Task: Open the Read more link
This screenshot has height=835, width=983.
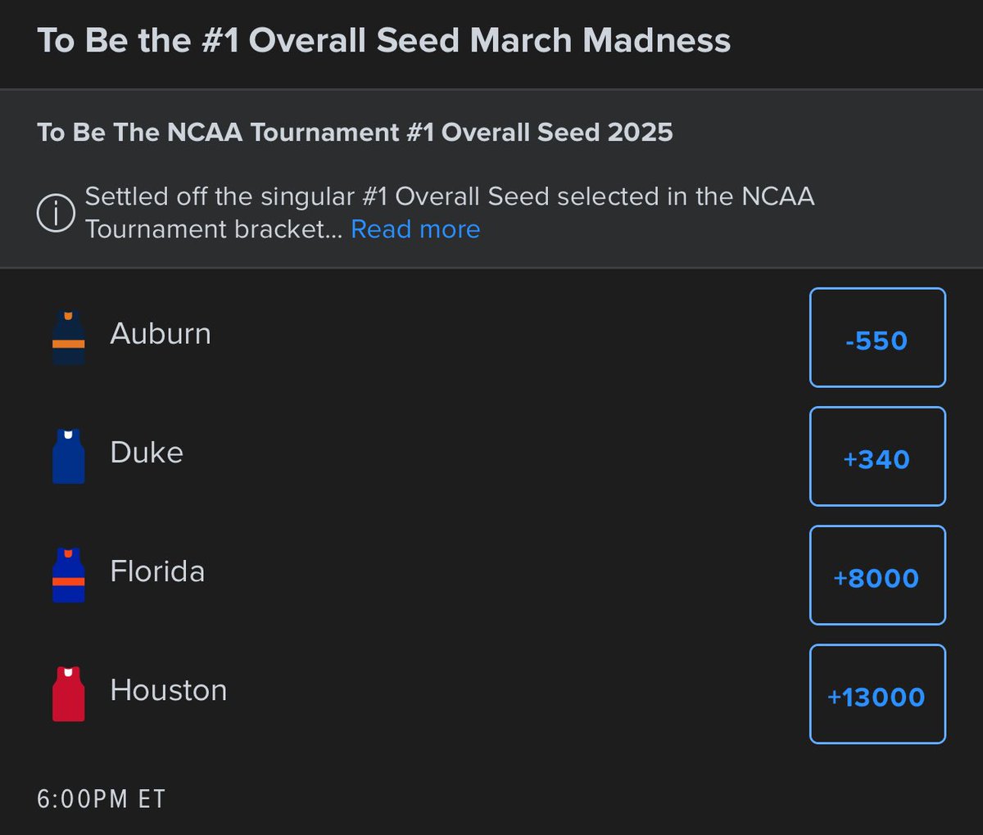Action: point(415,230)
